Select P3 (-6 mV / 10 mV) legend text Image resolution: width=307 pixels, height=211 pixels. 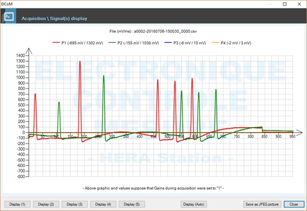tap(190, 43)
